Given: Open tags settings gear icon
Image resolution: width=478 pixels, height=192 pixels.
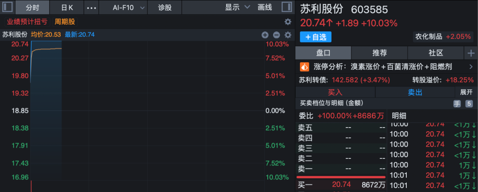Looking at the screenshot, I should pyautogui.click(x=288, y=22).
